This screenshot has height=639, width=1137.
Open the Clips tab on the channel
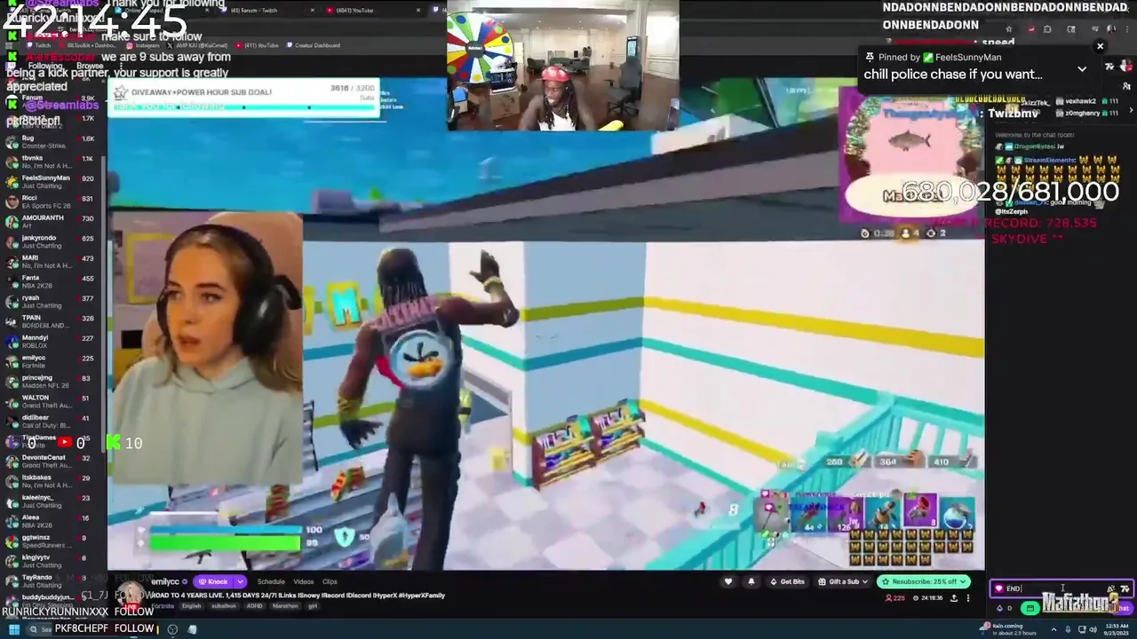[330, 582]
